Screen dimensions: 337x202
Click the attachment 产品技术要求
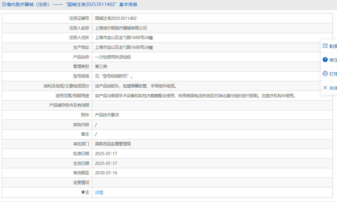pyautogui.click(x=107, y=115)
